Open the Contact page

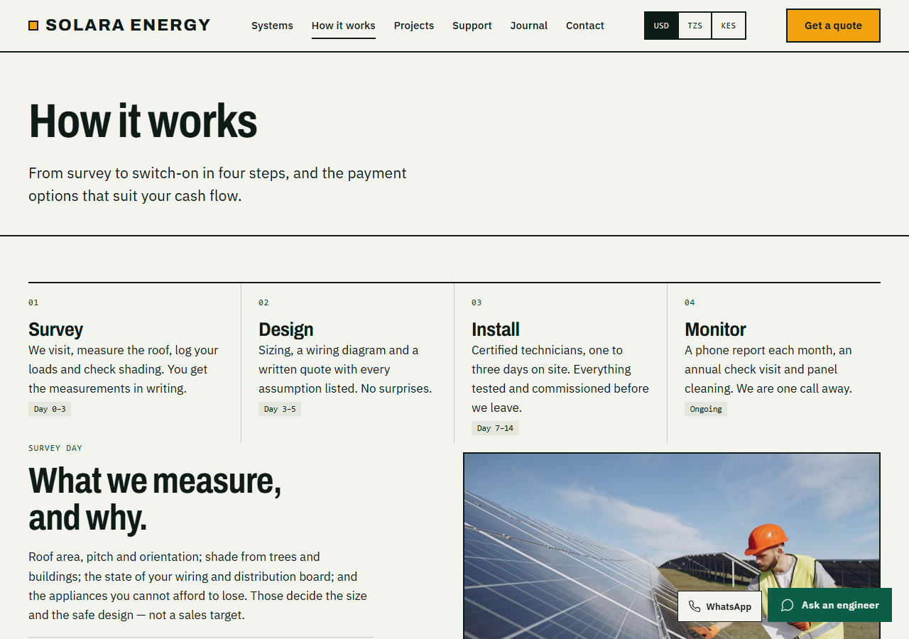[x=585, y=26]
